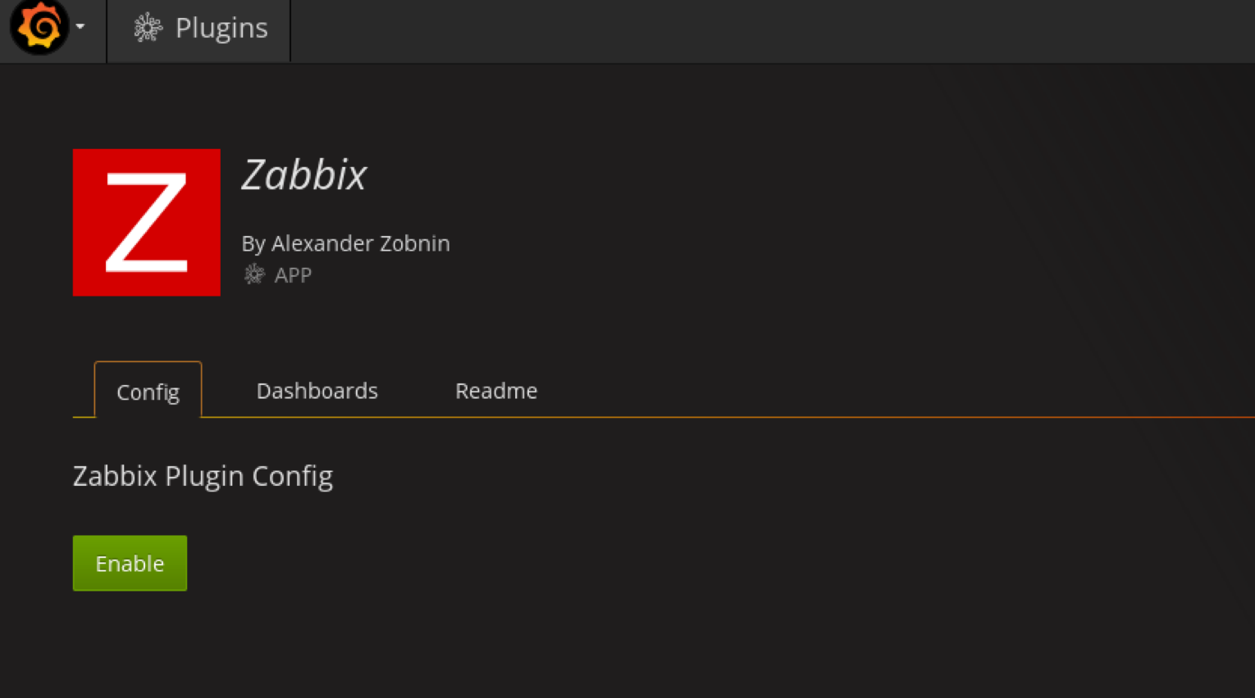The image size is (1255, 698).
Task: Click the Grafana logo icon
Action: coord(39,27)
